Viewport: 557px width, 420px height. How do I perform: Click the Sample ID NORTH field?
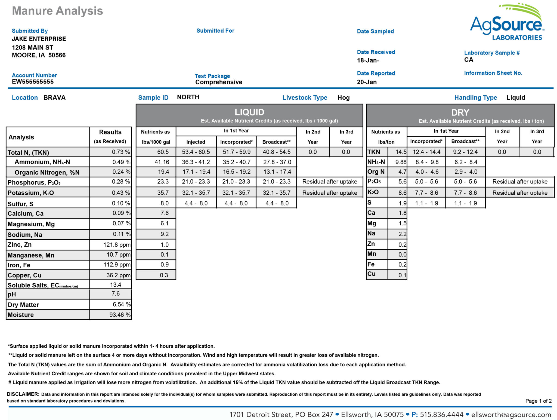[x=188, y=97]
